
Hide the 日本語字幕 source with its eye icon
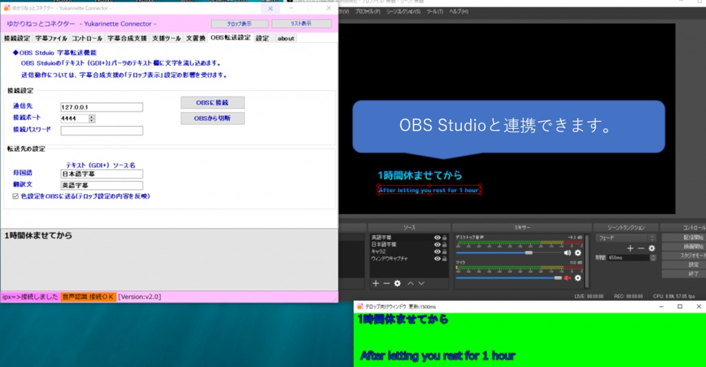pyautogui.click(x=436, y=244)
